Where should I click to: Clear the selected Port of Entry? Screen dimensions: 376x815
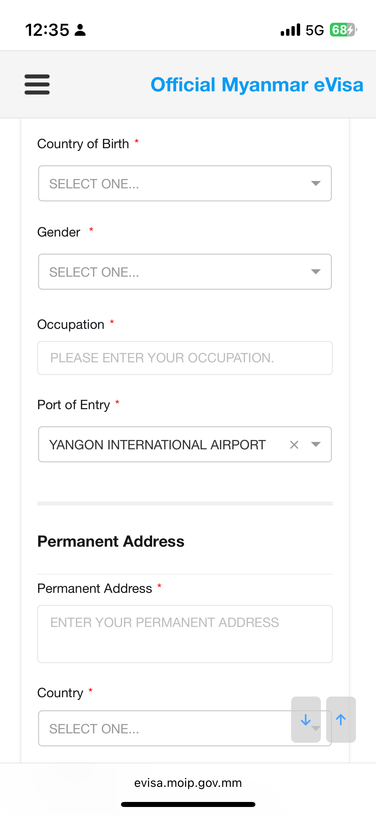294,445
